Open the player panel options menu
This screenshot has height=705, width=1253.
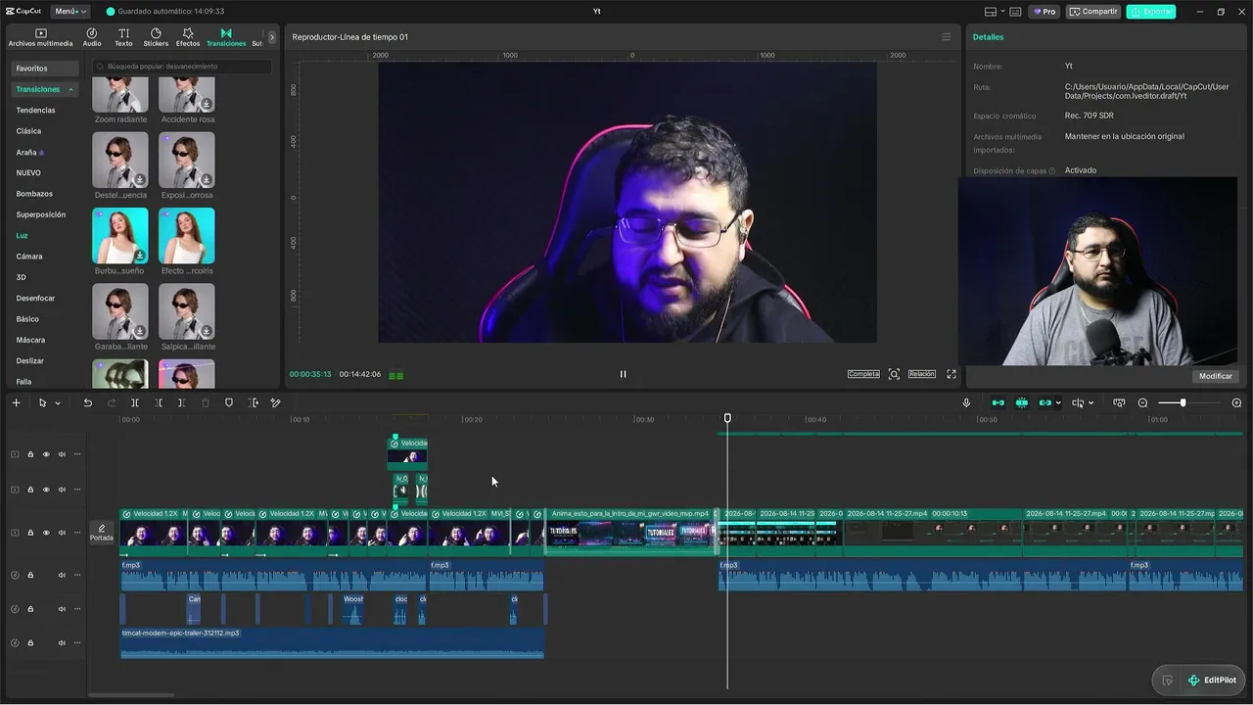(x=946, y=37)
